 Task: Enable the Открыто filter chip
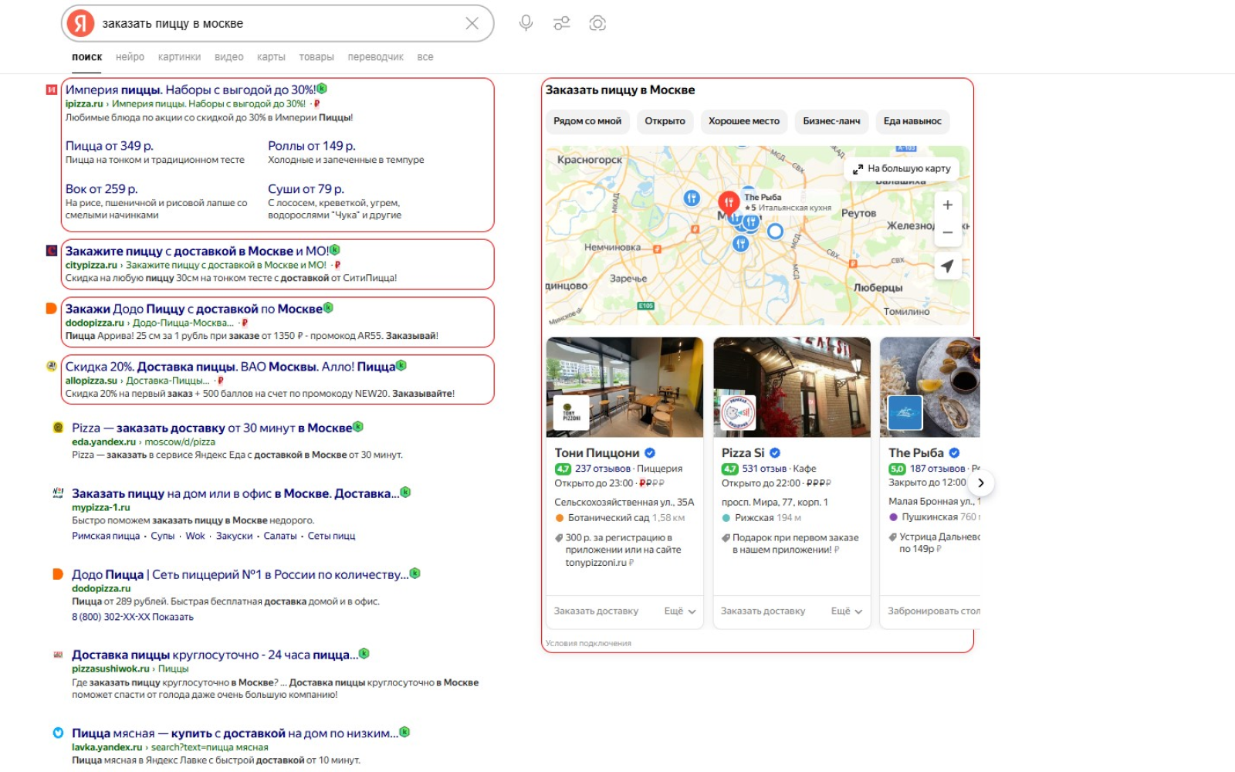pyautogui.click(x=665, y=120)
